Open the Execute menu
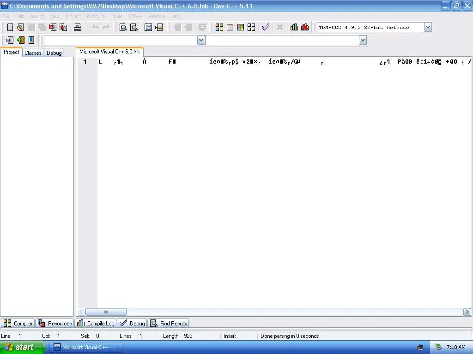This screenshot has height=354, width=473. (96, 16)
